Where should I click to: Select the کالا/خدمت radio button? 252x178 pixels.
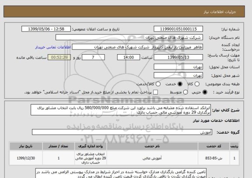[x=158, y=84]
